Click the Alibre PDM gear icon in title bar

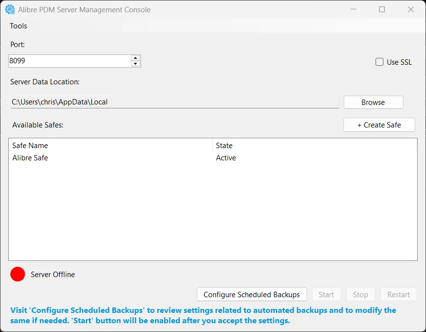coord(10,9)
